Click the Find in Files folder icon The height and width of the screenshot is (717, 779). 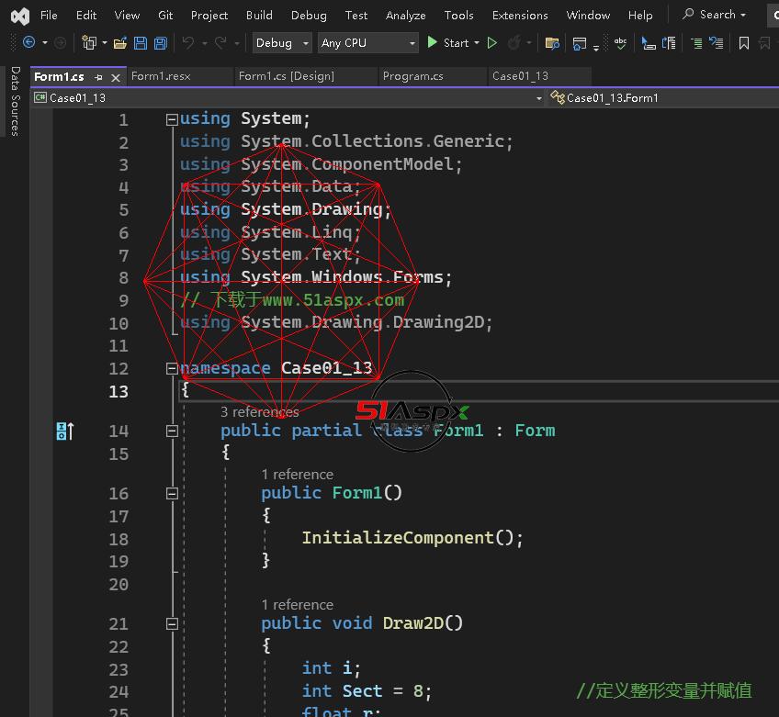(x=552, y=43)
